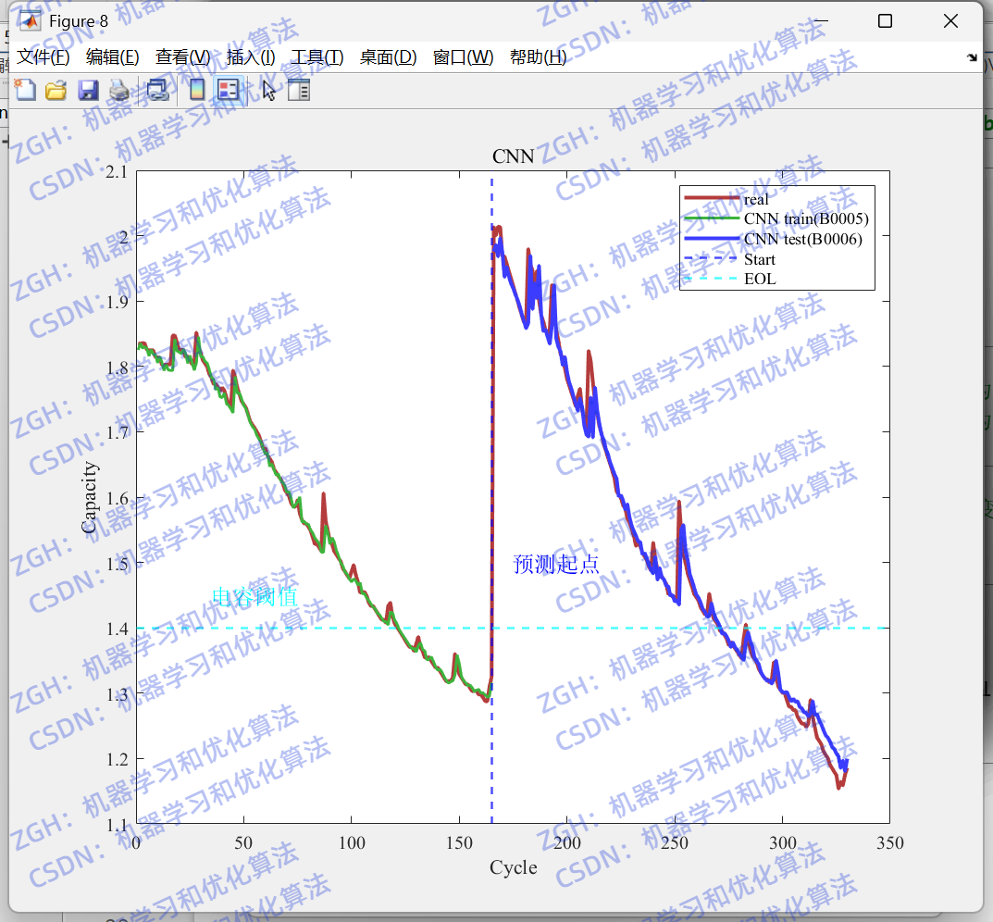Open the 窗口(W) menu
Viewport: 993px width, 922px height.
pyautogui.click(x=463, y=57)
